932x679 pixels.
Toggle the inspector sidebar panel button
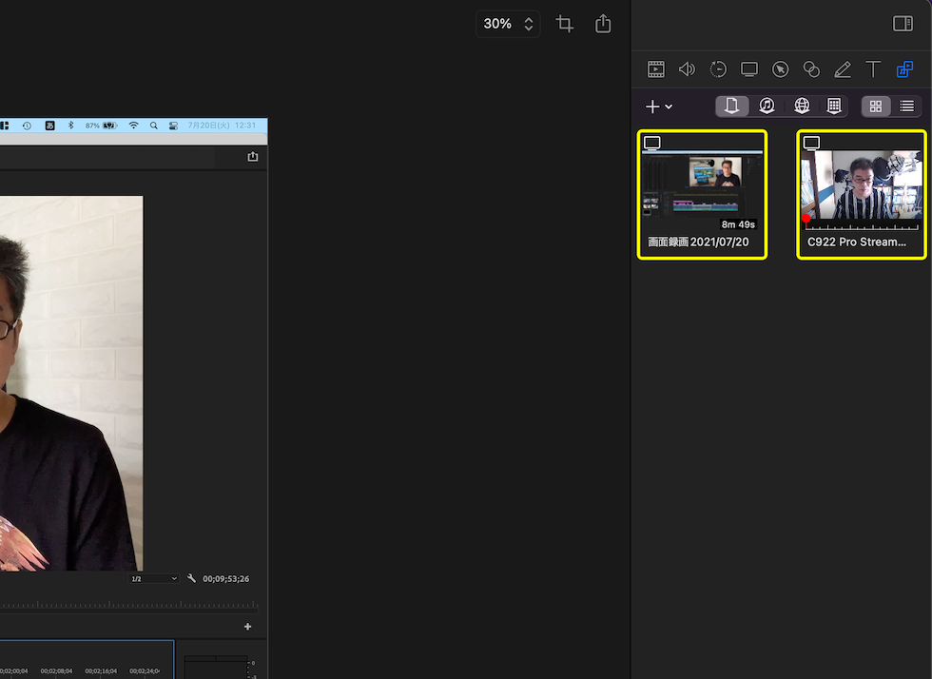pos(903,24)
